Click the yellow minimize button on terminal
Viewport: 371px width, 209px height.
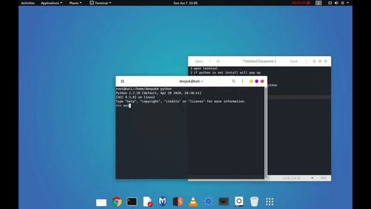[x=251, y=81]
